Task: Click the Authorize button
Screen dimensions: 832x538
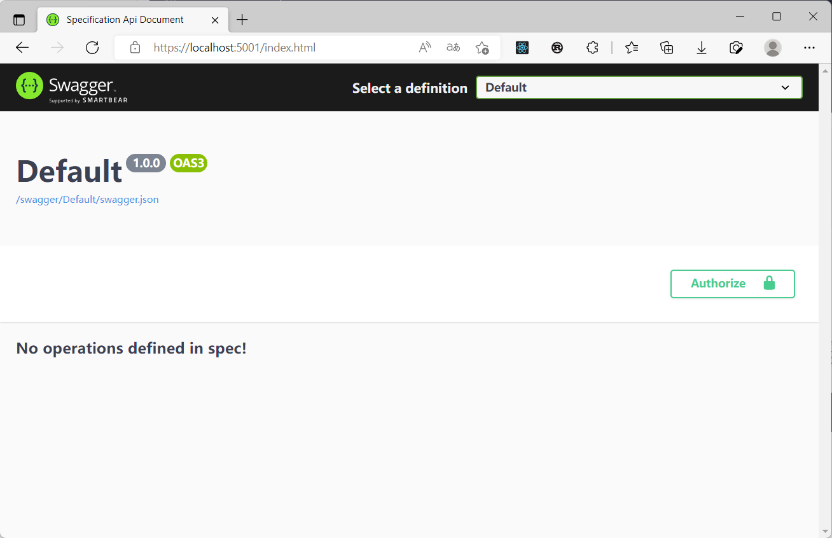Action: click(x=732, y=284)
